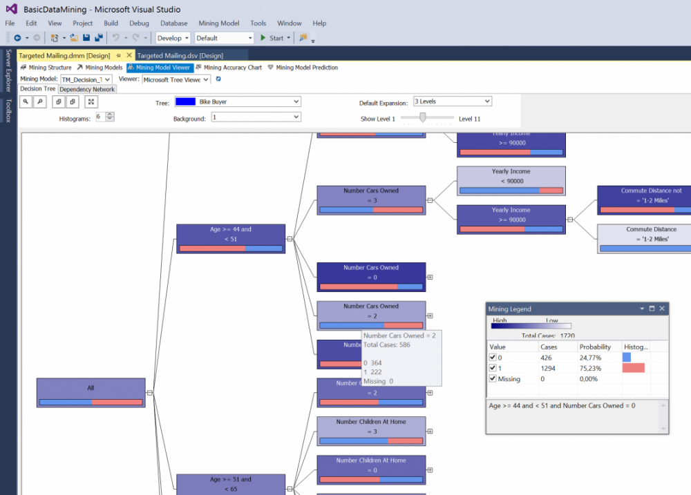
Task: Open the Tools menu
Action: click(x=258, y=23)
